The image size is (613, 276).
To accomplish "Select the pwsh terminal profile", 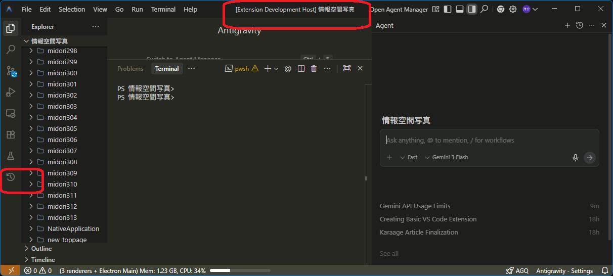I will tap(238, 69).
